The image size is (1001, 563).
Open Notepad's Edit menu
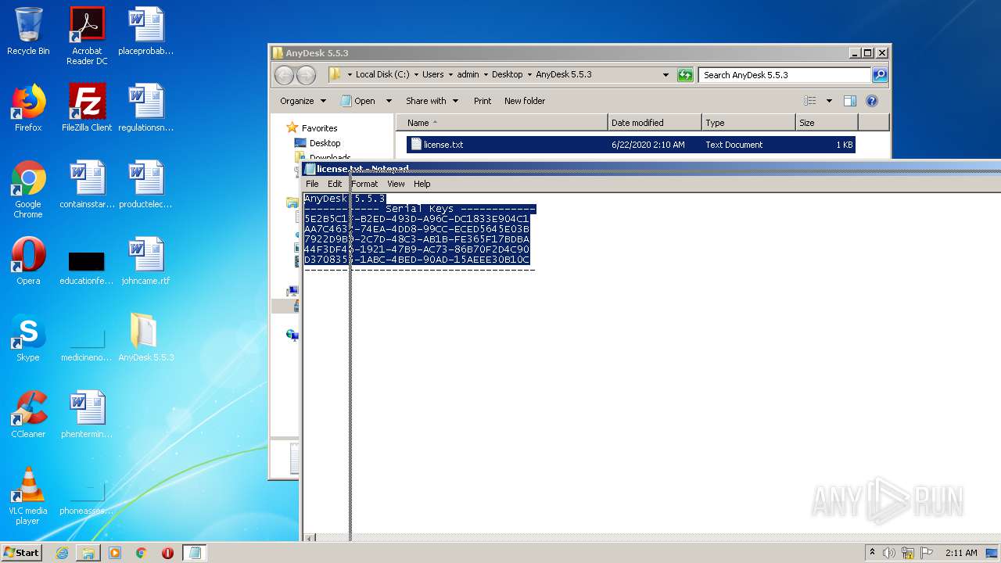coord(335,184)
